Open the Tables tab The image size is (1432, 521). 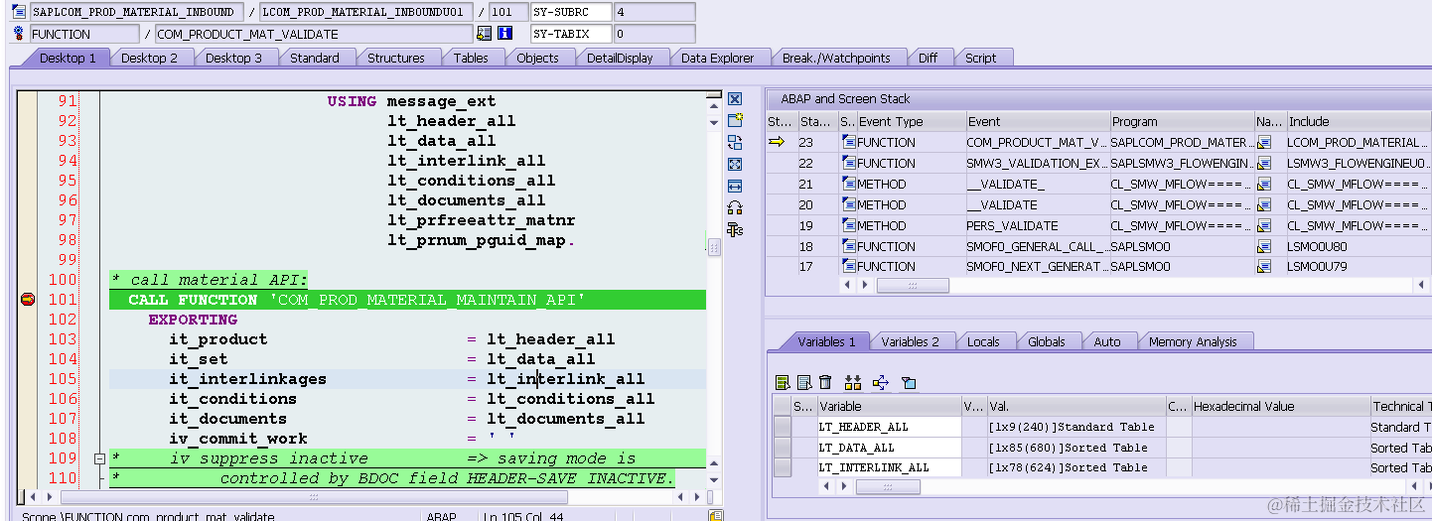pyautogui.click(x=471, y=58)
